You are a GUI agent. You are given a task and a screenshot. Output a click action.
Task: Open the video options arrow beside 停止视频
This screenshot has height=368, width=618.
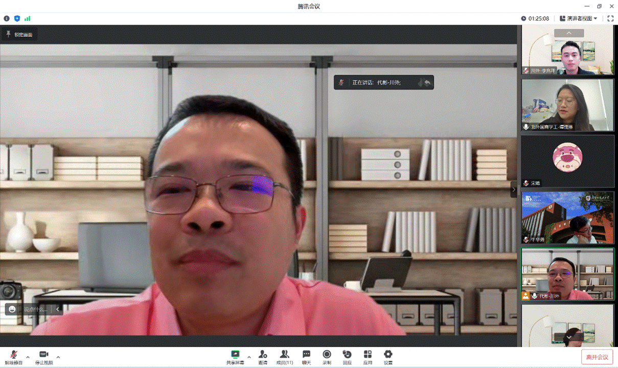tap(58, 357)
